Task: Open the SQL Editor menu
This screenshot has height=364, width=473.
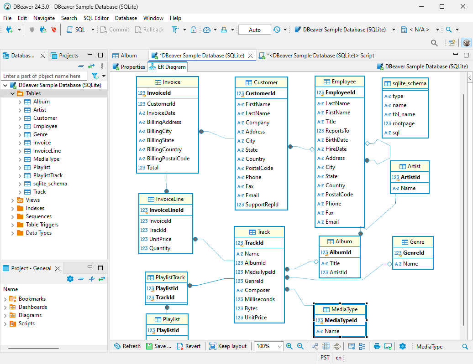Action: [x=96, y=18]
